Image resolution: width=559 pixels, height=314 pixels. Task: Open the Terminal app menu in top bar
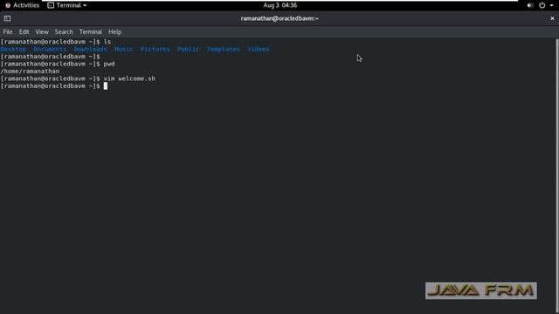[67, 5]
